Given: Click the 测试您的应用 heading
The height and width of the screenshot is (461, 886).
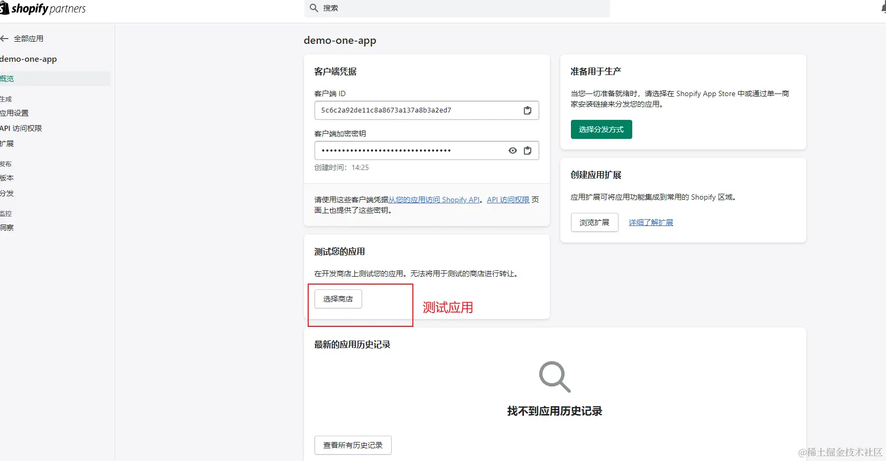Looking at the screenshot, I should [x=340, y=251].
